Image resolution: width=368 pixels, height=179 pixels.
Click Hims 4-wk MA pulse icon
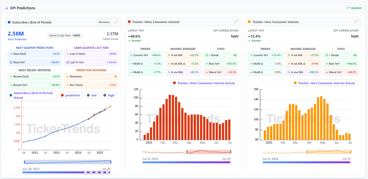pyautogui.click(x=169, y=55)
